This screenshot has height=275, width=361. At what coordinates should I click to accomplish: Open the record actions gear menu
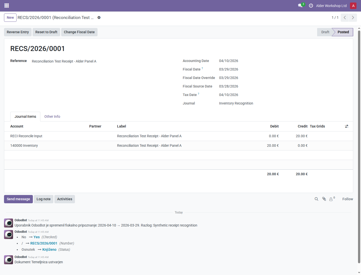(x=99, y=17)
